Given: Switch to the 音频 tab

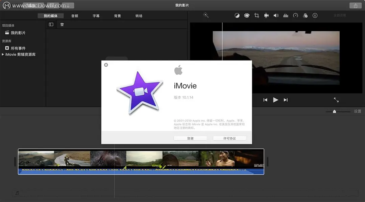Looking at the screenshot, I should (75, 16).
